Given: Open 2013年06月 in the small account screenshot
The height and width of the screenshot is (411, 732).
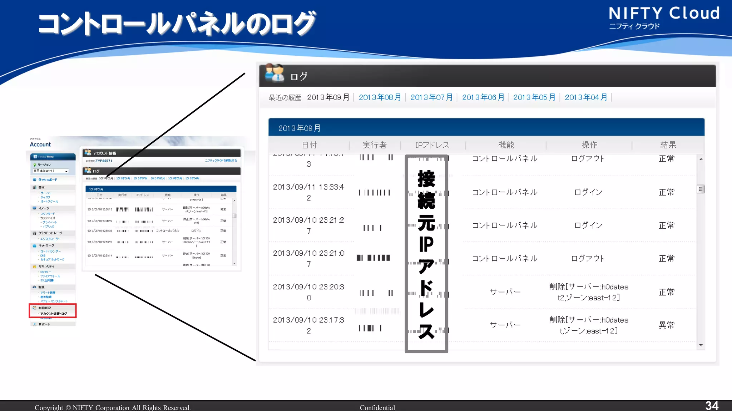Looking at the screenshot, I should (x=158, y=178).
